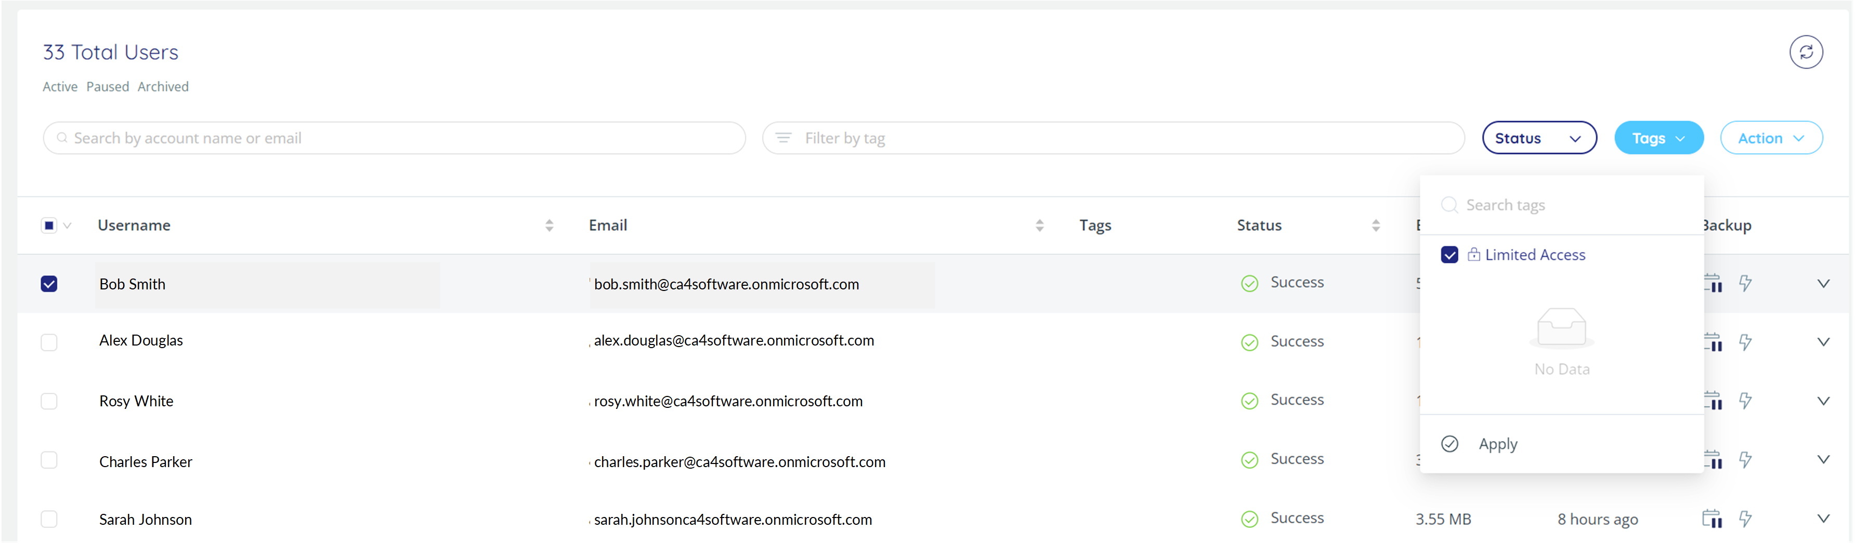Open Charles Parker username
The width and height of the screenshot is (1855, 544).
[146, 461]
